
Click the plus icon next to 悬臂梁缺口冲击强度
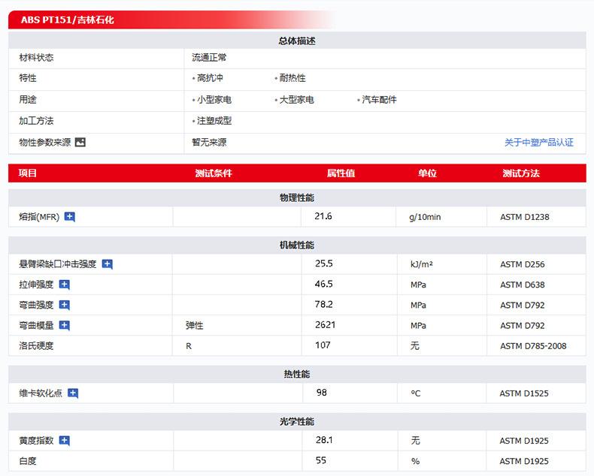[108, 264]
